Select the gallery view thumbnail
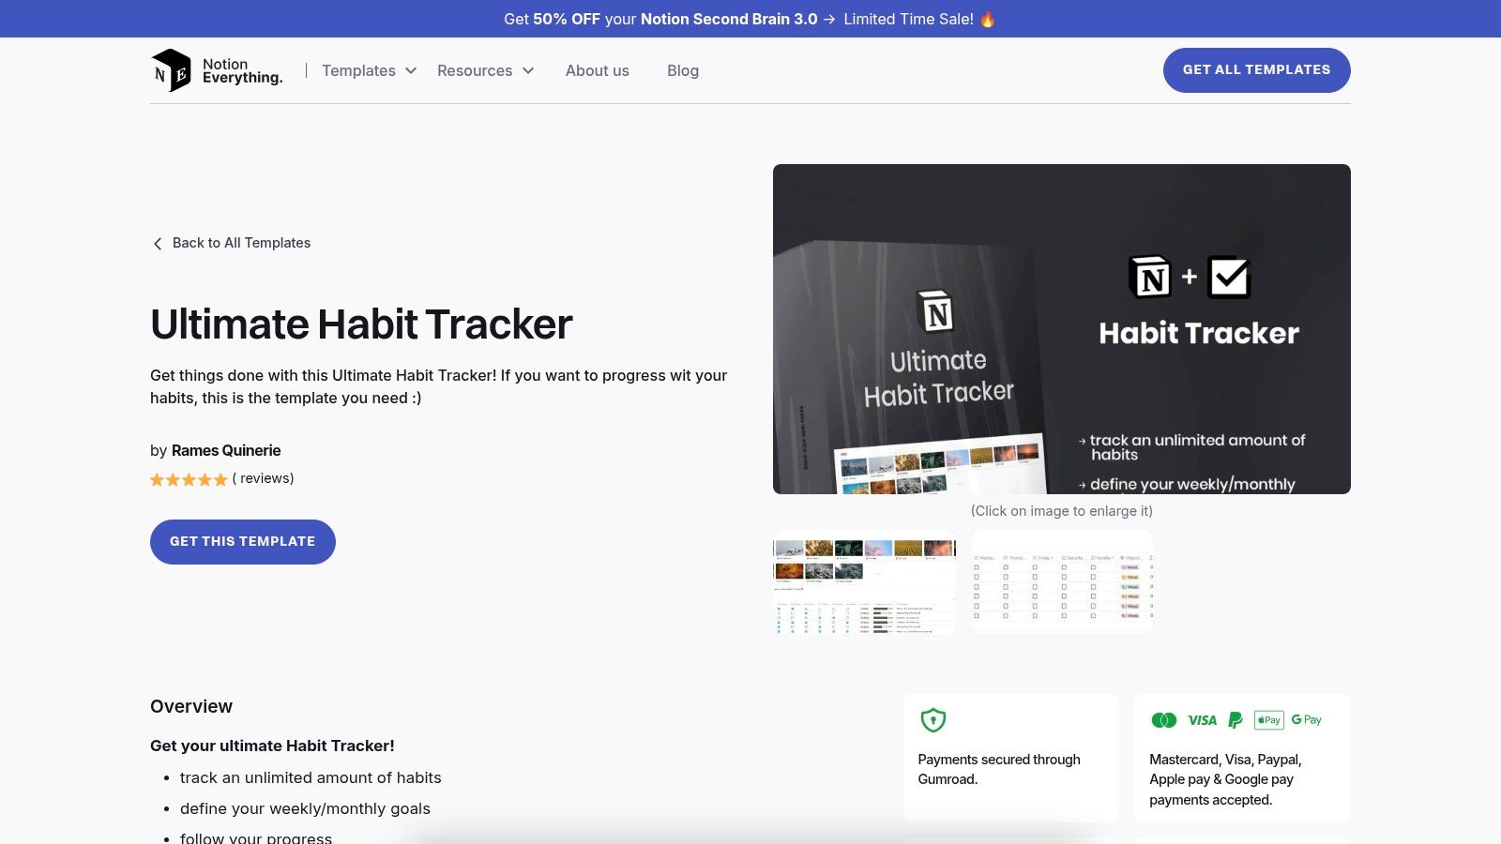1501x844 pixels. (x=864, y=581)
